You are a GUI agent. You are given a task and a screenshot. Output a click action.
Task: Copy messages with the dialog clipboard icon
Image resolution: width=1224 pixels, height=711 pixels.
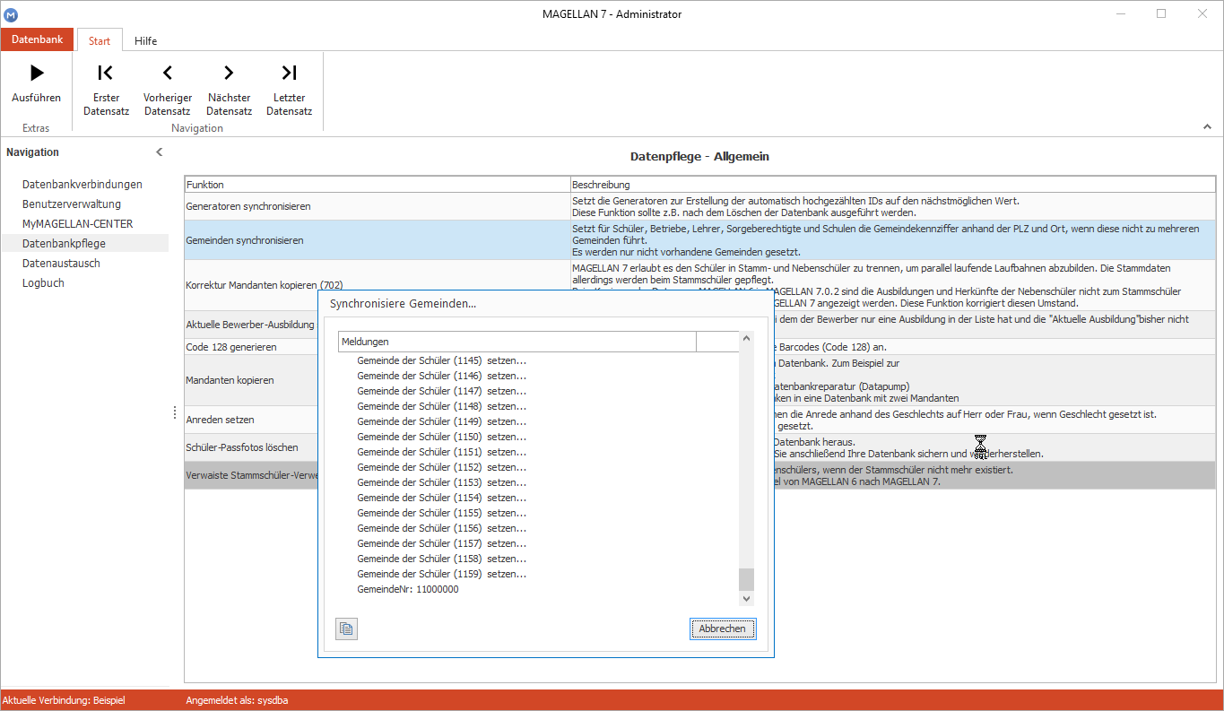347,629
